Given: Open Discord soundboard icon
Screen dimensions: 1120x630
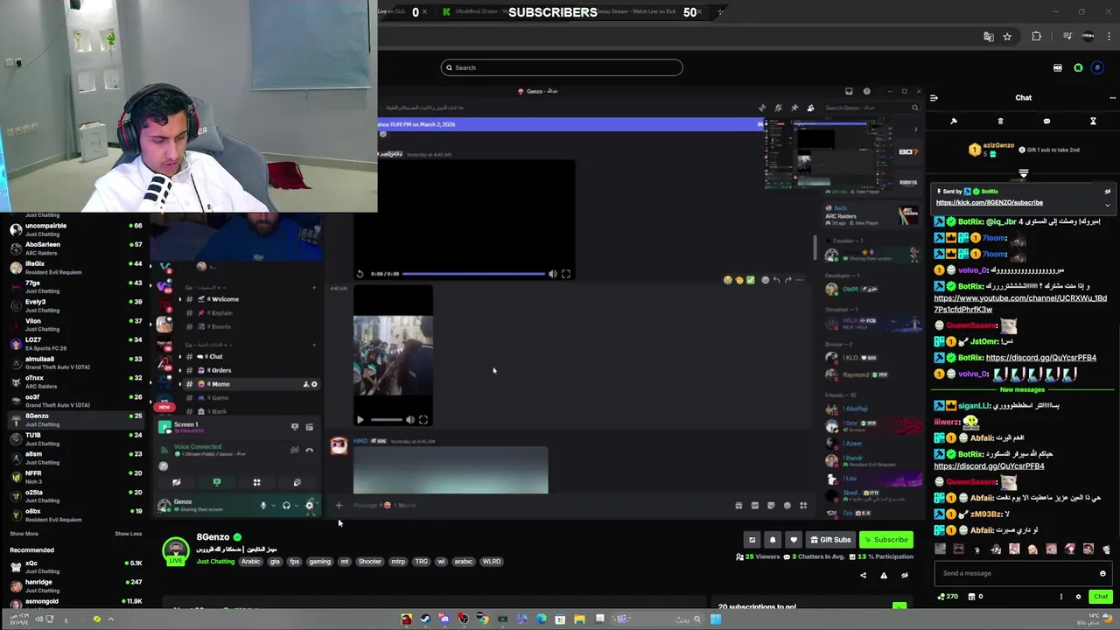Looking at the screenshot, I should click(297, 482).
